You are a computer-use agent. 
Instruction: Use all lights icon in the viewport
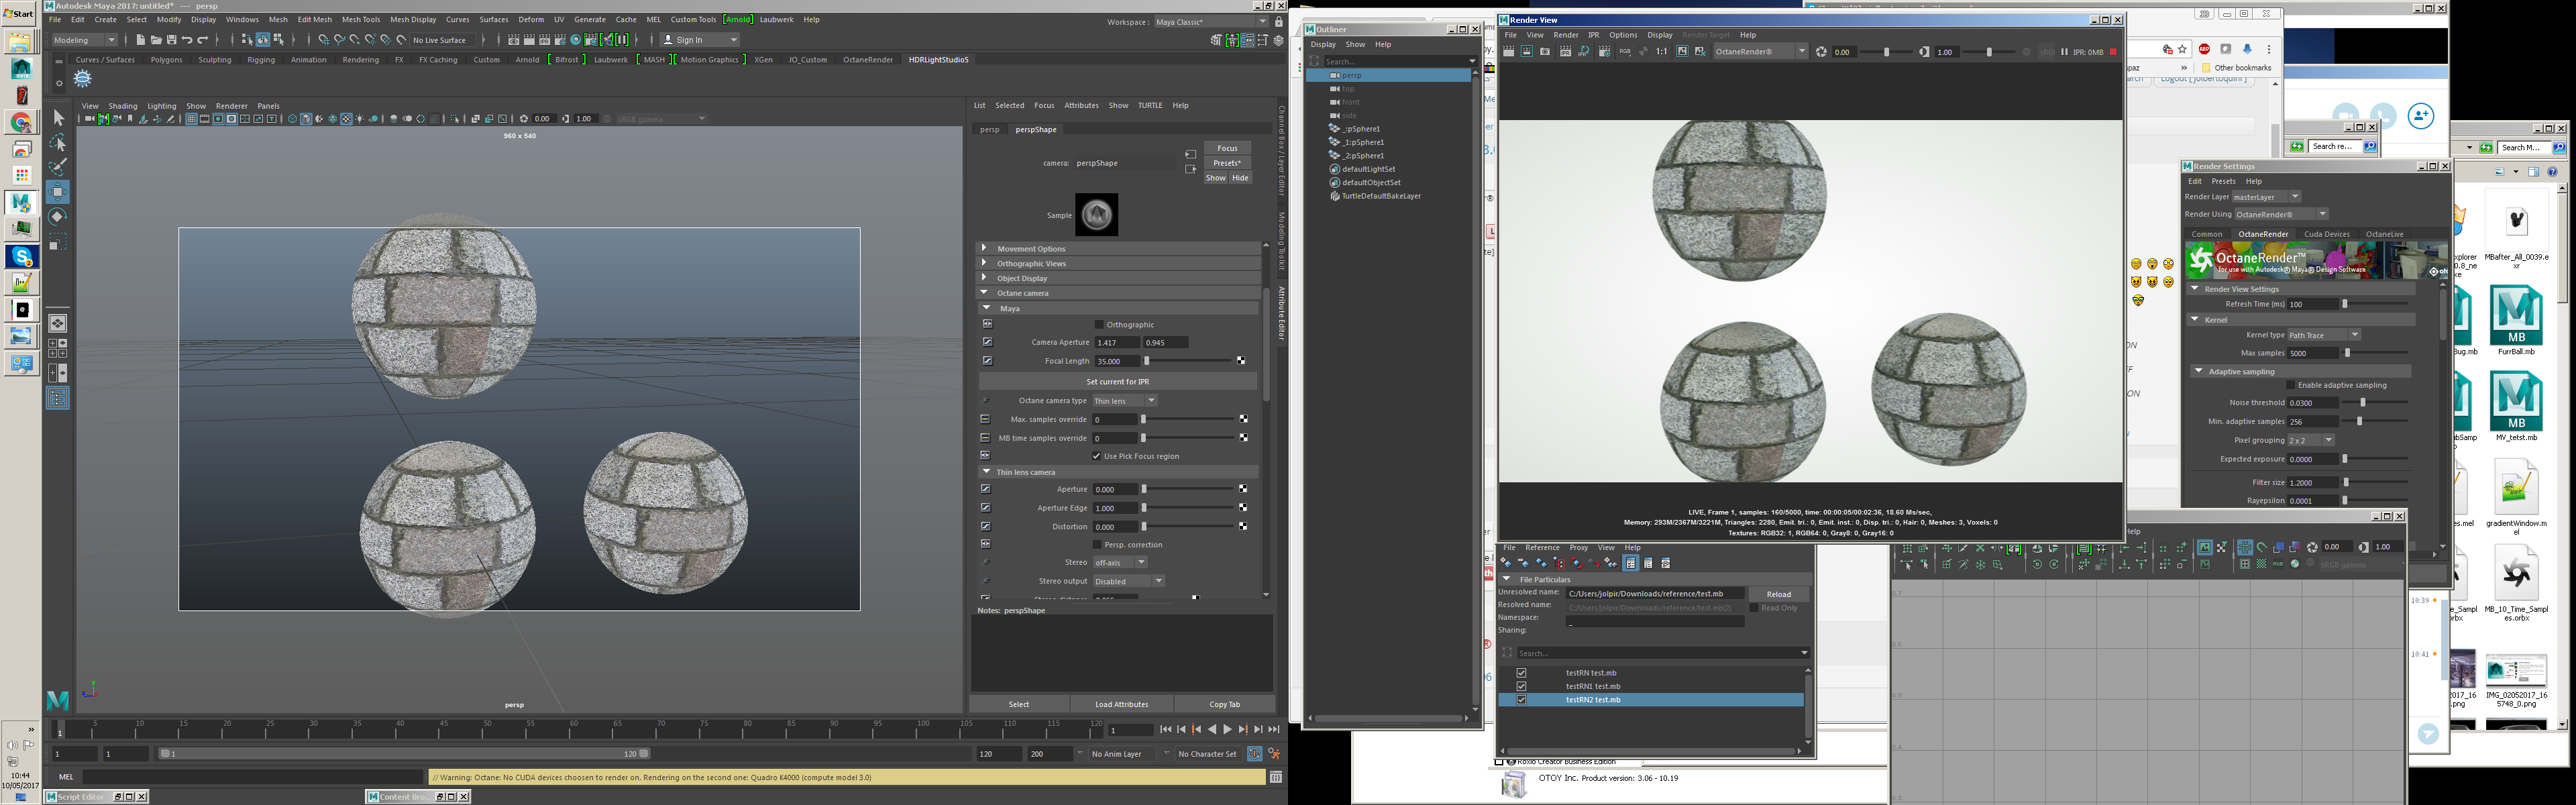(x=360, y=119)
